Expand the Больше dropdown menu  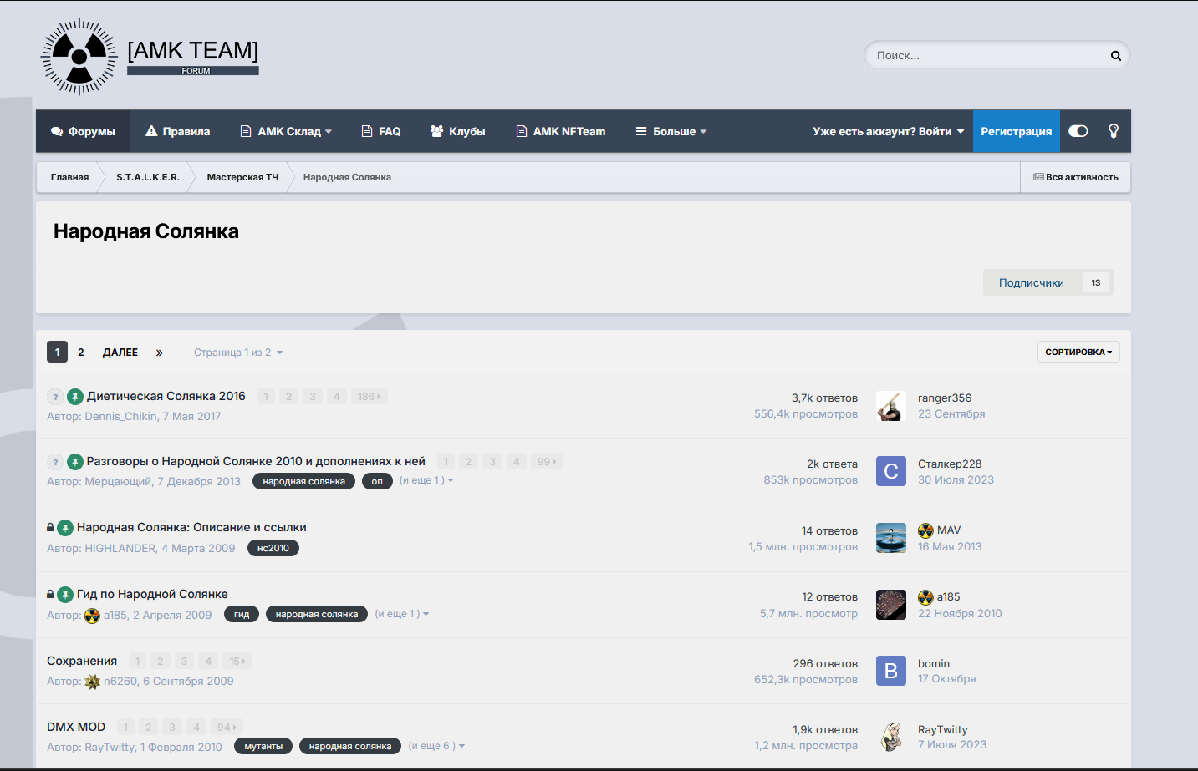(671, 131)
